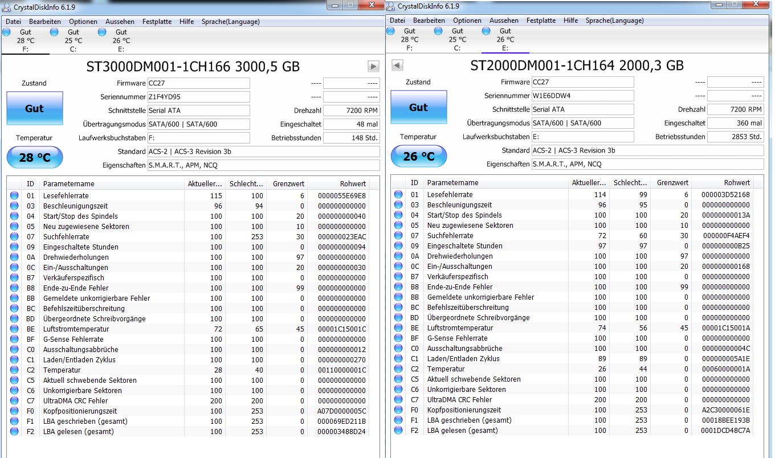
Task: Click Gut health status button, left window
Action: click(34, 108)
